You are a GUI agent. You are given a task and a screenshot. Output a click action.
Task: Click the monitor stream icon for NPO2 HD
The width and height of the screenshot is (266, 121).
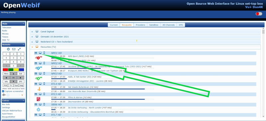click(x=40, y=63)
